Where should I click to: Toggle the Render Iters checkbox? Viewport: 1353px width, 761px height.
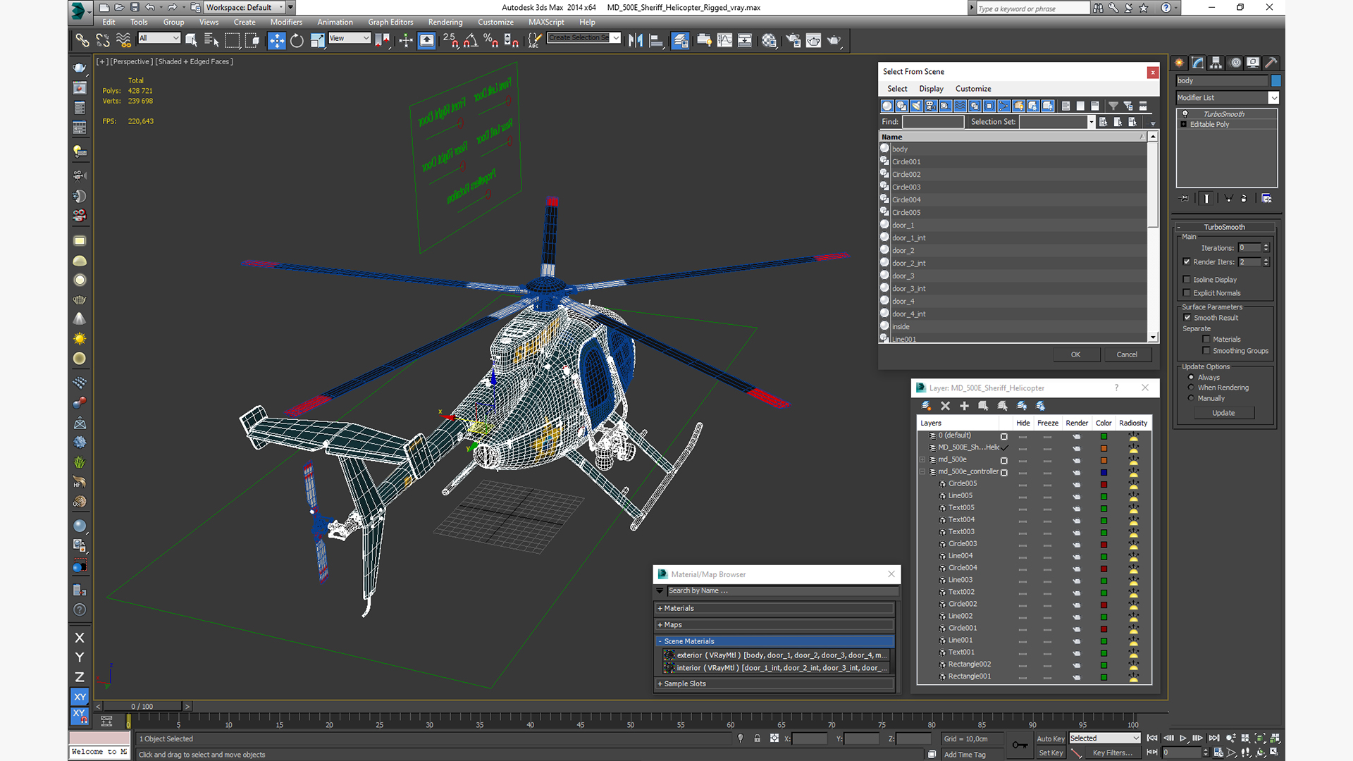click(x=1187, y=262)
